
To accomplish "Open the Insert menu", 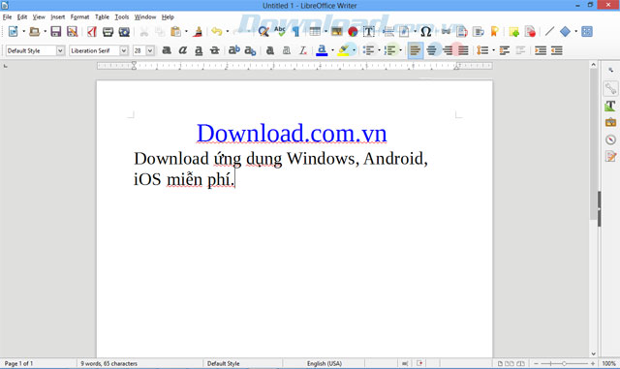I will click(x=58, y=17).
